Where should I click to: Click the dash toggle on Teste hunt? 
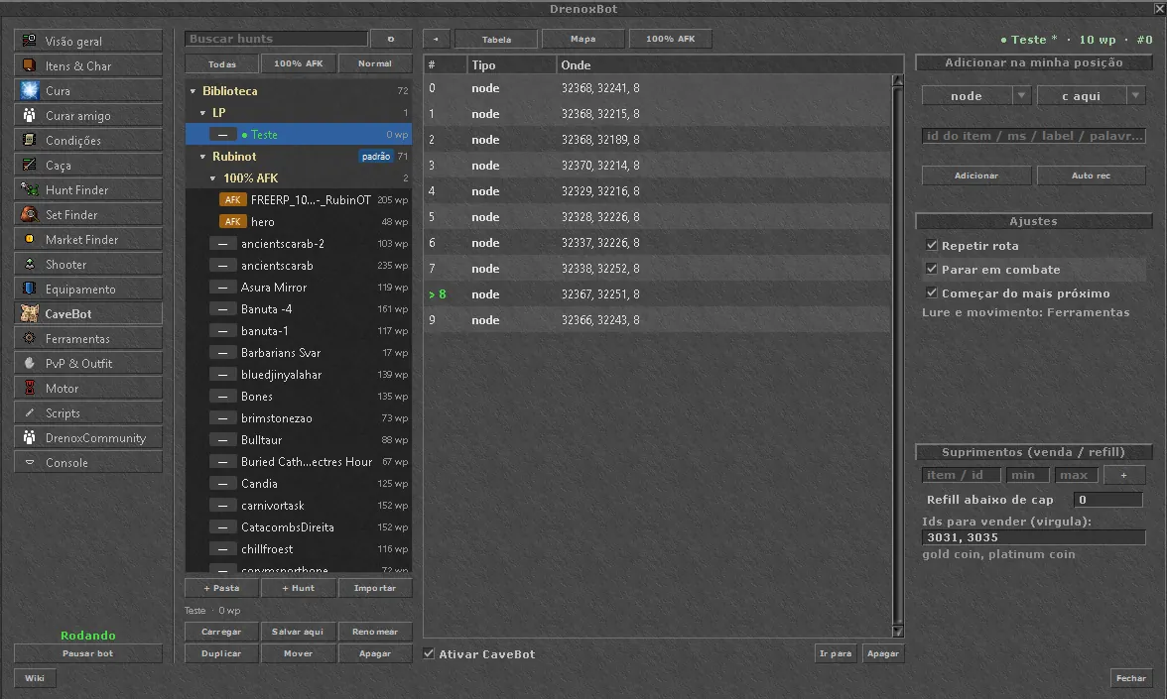coord(222,135)
